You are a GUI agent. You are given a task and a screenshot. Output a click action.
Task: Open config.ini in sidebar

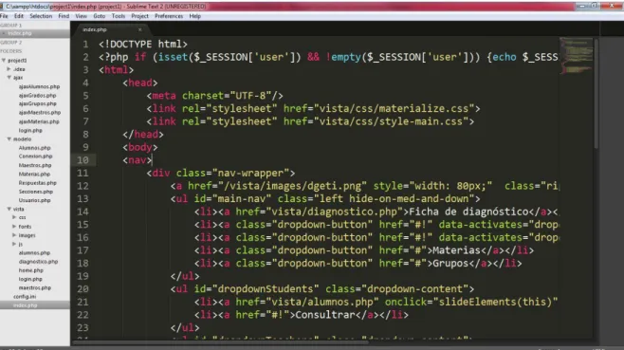coord(25,297)
